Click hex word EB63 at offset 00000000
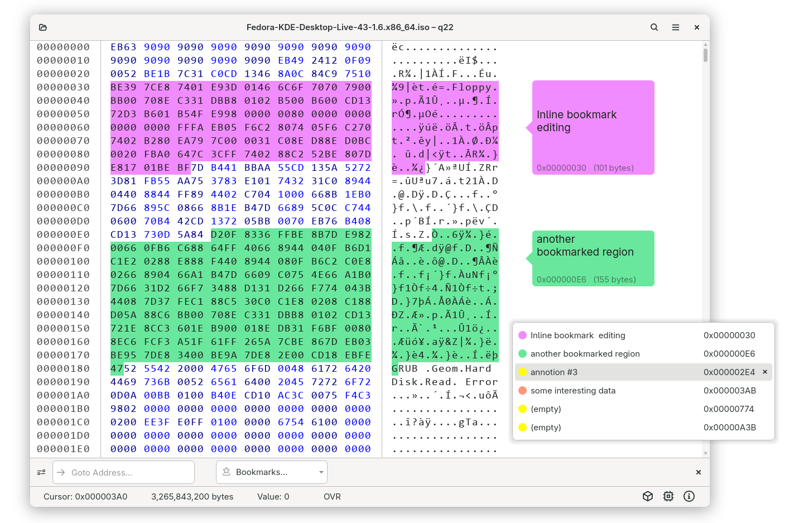Viewport: 799px width, 523px height. point(123,47)
